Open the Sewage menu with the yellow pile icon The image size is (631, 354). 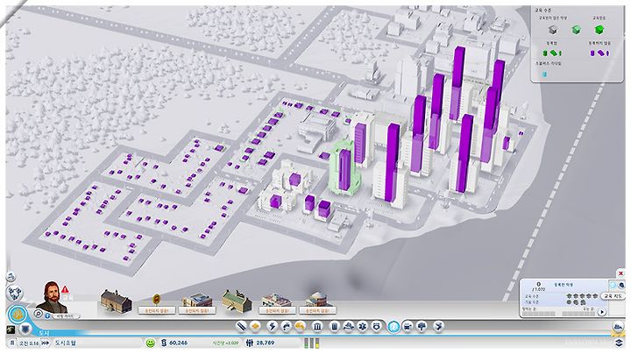pos(301,326)
